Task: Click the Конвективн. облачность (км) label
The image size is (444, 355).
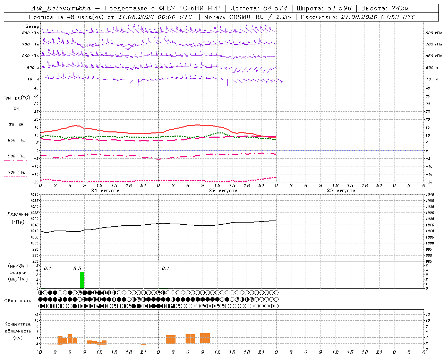Action: 18,331
